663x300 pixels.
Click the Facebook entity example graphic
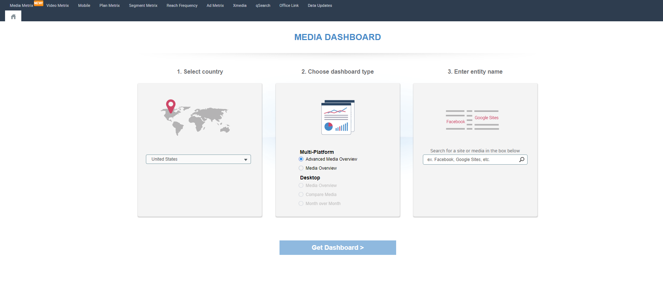tap(455, 122)
